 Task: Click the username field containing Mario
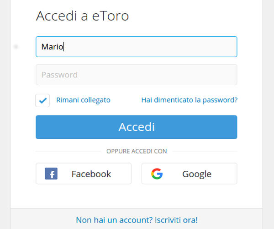click(x=136, y=47)
